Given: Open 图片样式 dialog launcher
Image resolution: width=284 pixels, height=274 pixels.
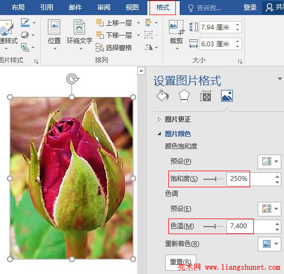Looking at the screenshot, I should tap(37, 62).
